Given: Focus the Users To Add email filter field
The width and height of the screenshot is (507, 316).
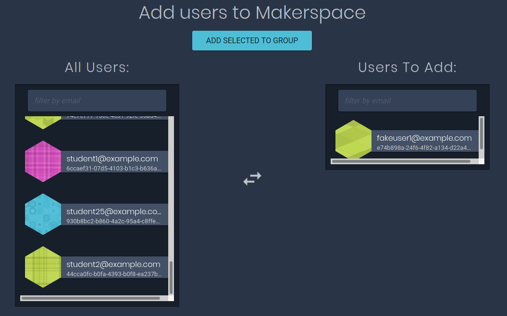Looking at the screenshot, I should tap(408, 101).
